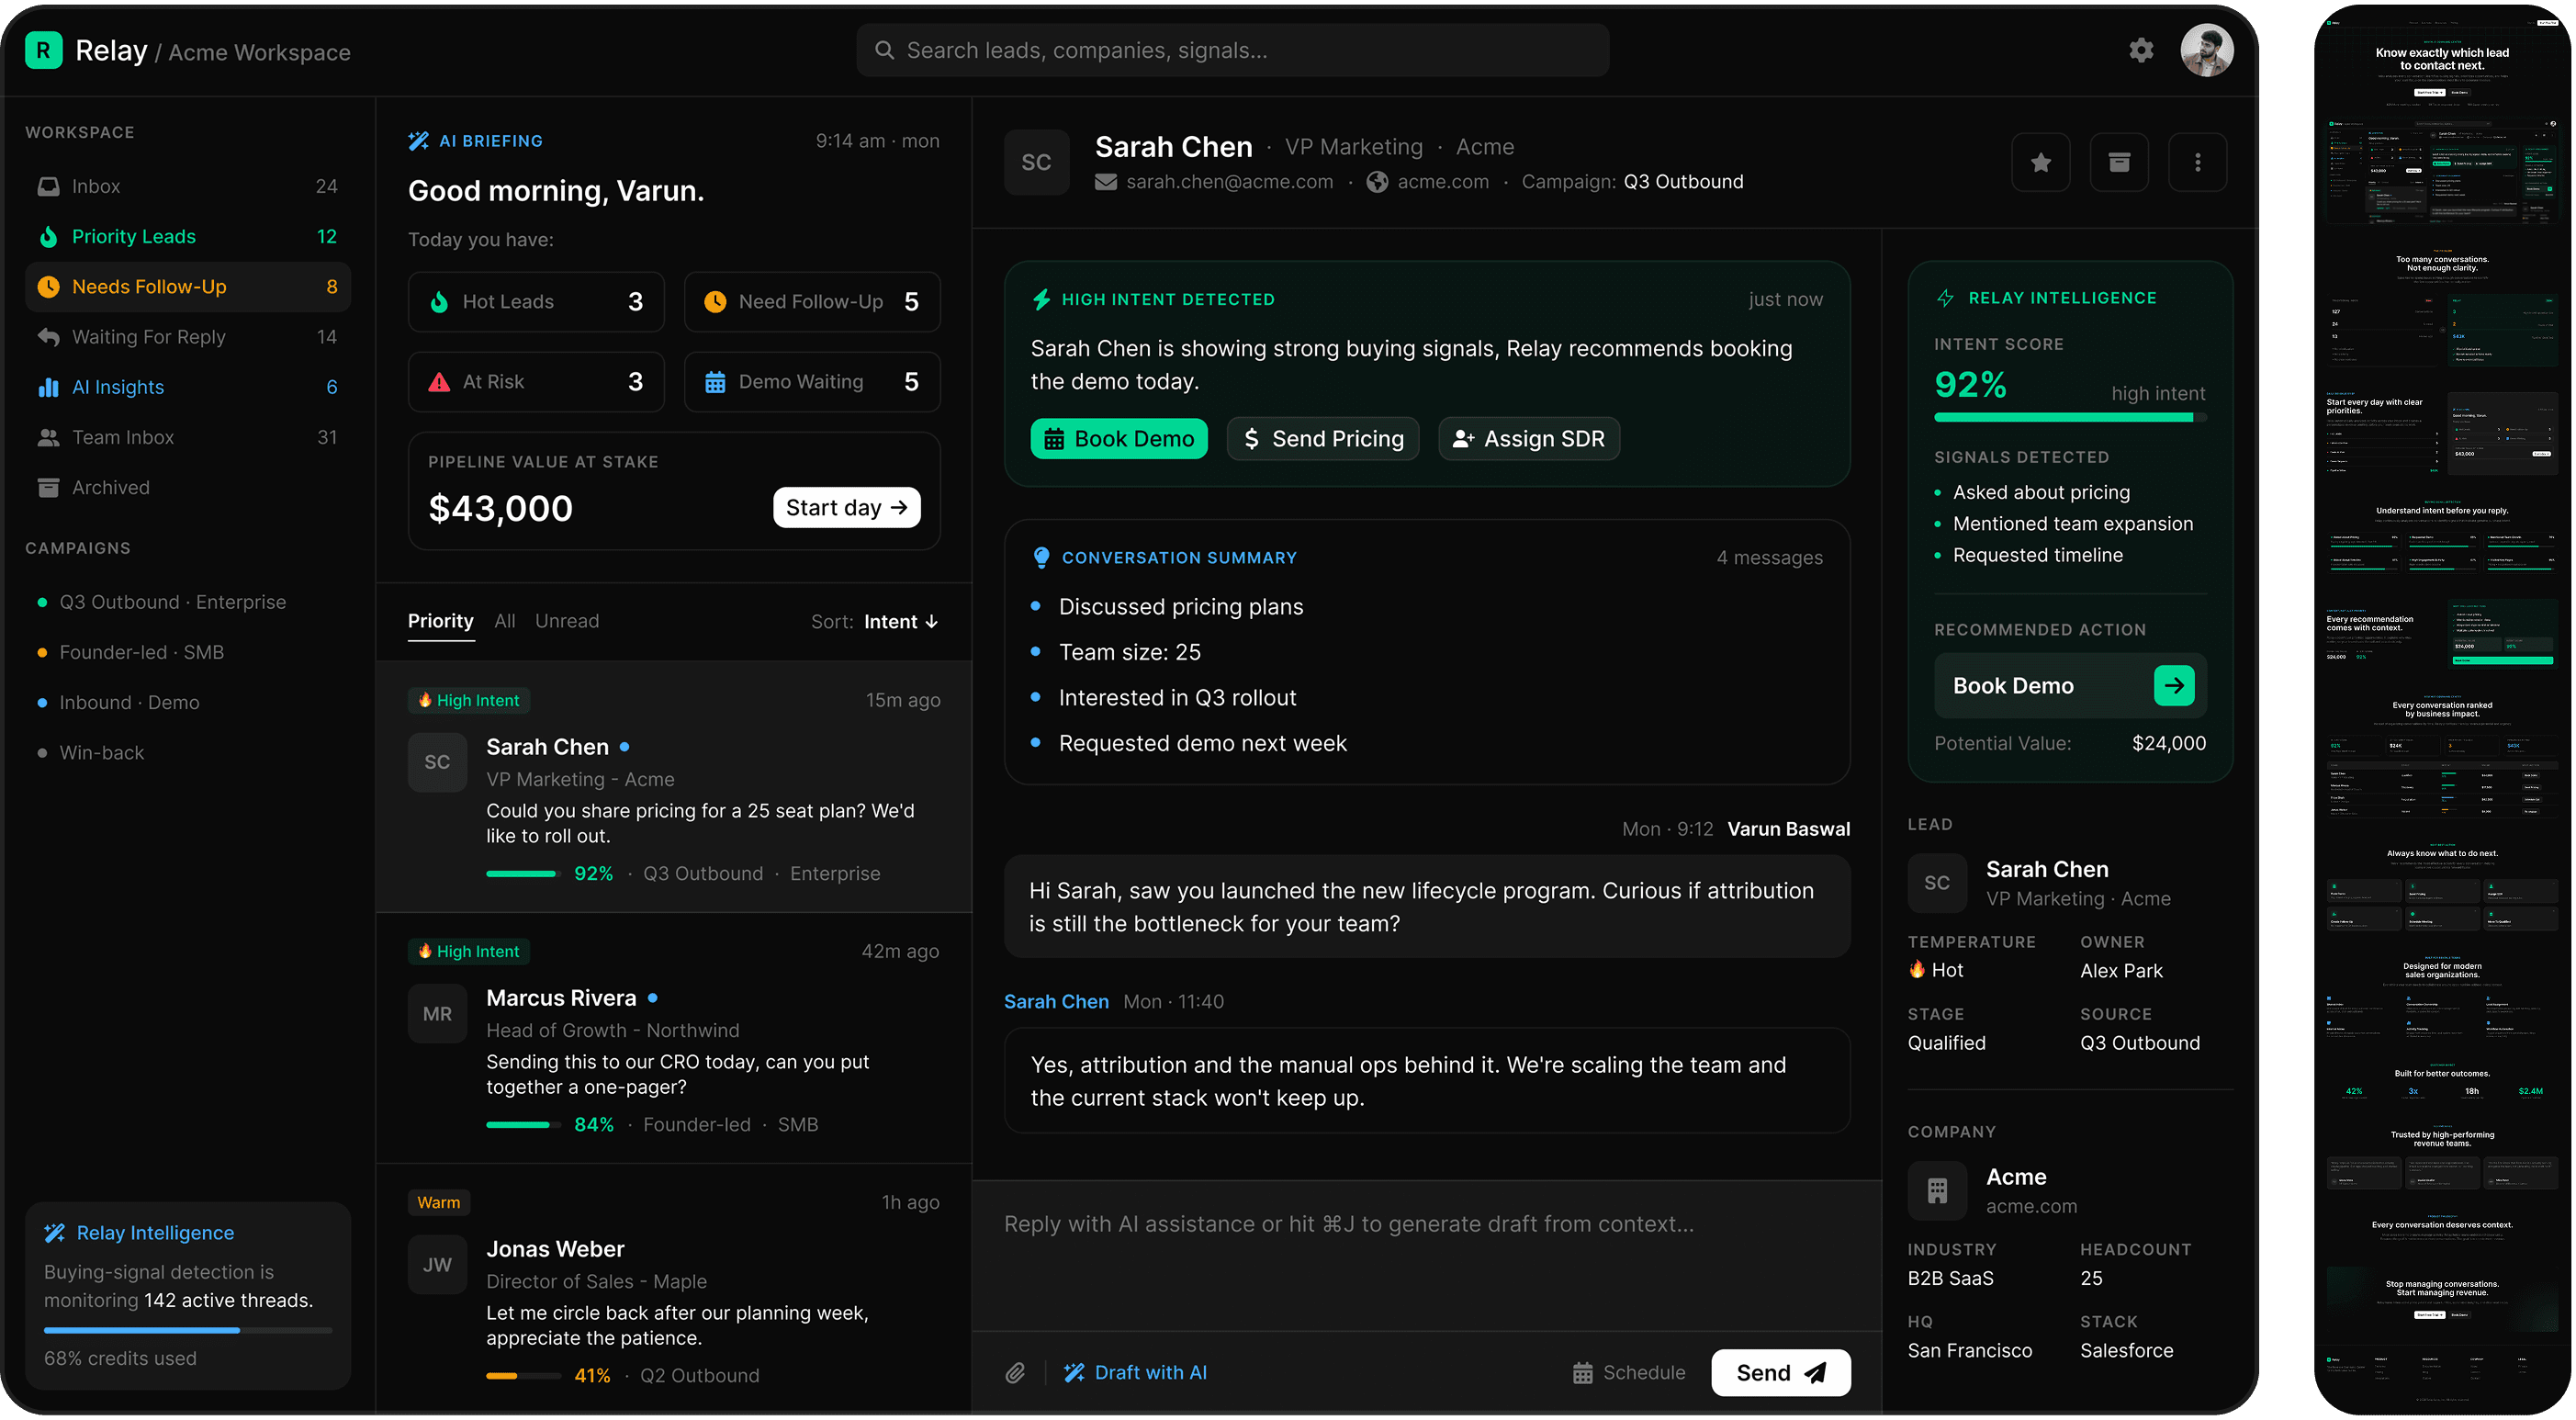Open AI Insights in sidebar
This screenshot has width=2576, height=1420.
188,387
